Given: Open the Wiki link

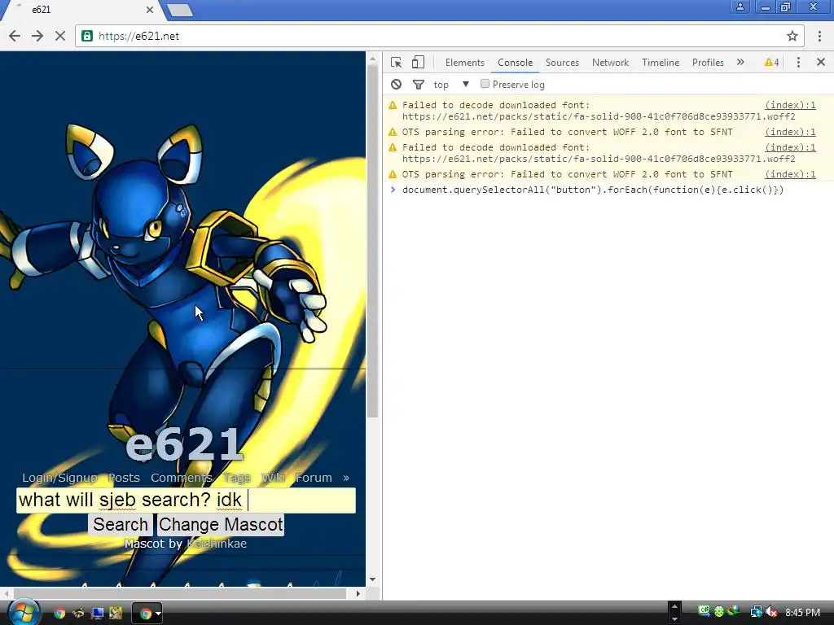Looking at the screenshot, I should (273, 478).
